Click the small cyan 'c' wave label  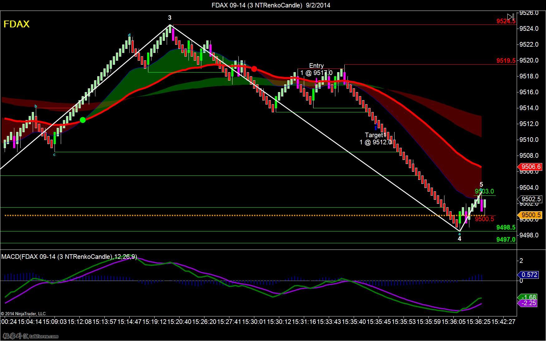(54, 155)
